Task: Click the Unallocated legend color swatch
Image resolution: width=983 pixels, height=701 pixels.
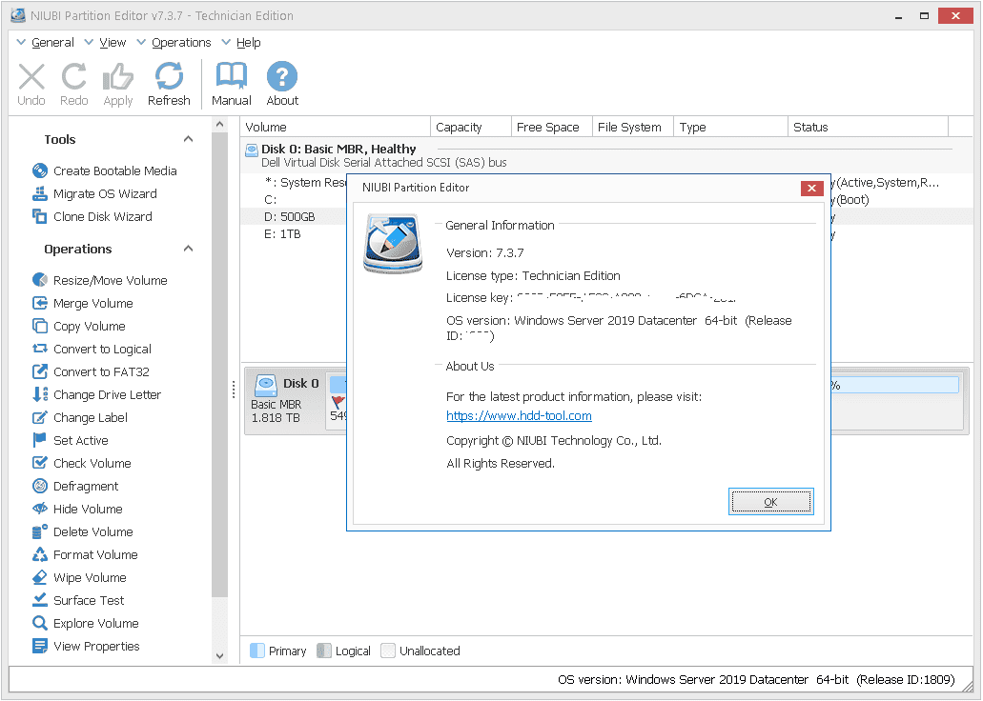Action: point(388,651)
